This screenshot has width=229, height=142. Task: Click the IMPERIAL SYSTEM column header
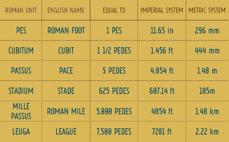[x=162, y=10]
